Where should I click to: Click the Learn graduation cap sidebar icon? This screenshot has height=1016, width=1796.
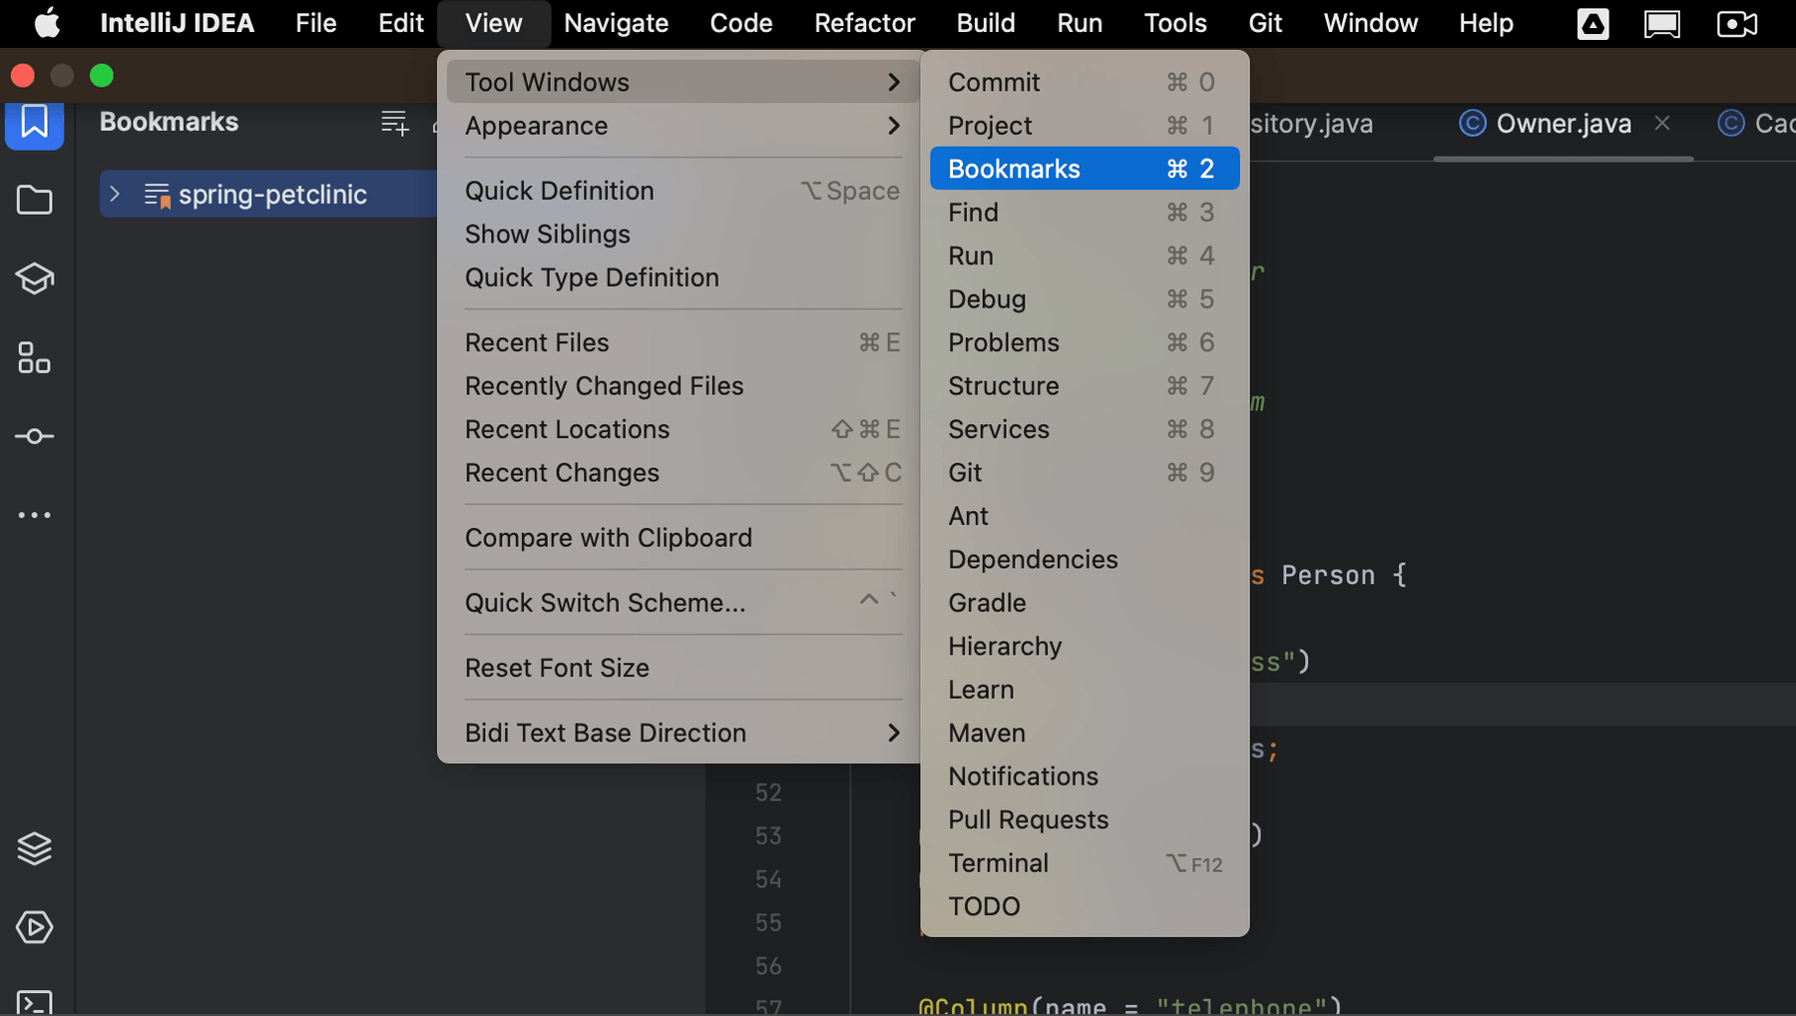tap(35, 279)
